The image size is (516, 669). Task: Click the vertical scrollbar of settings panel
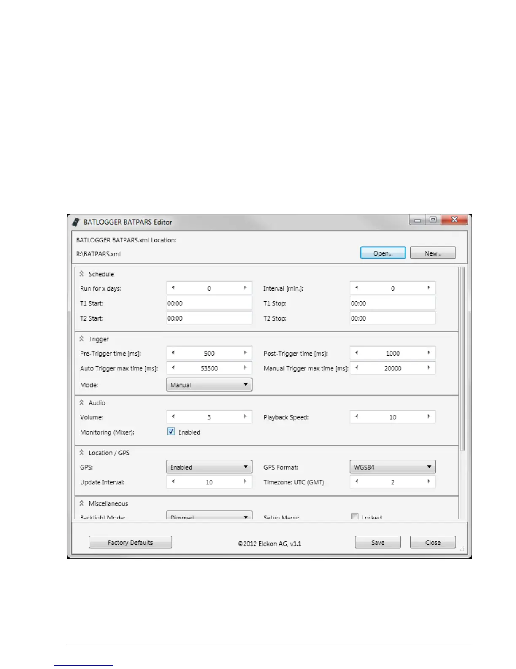[x=462, y=359]
